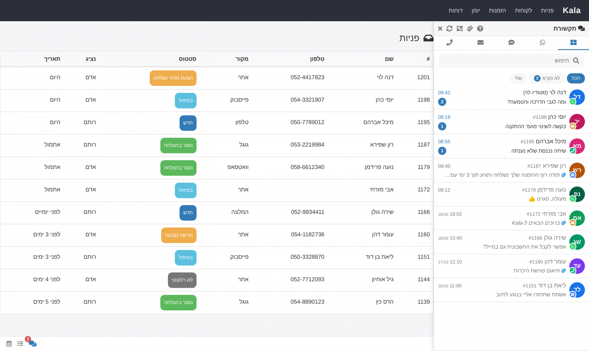Expand the communications panel to fullscreen
The height and width of the screenshot is (351, 589).
(460, 29)
